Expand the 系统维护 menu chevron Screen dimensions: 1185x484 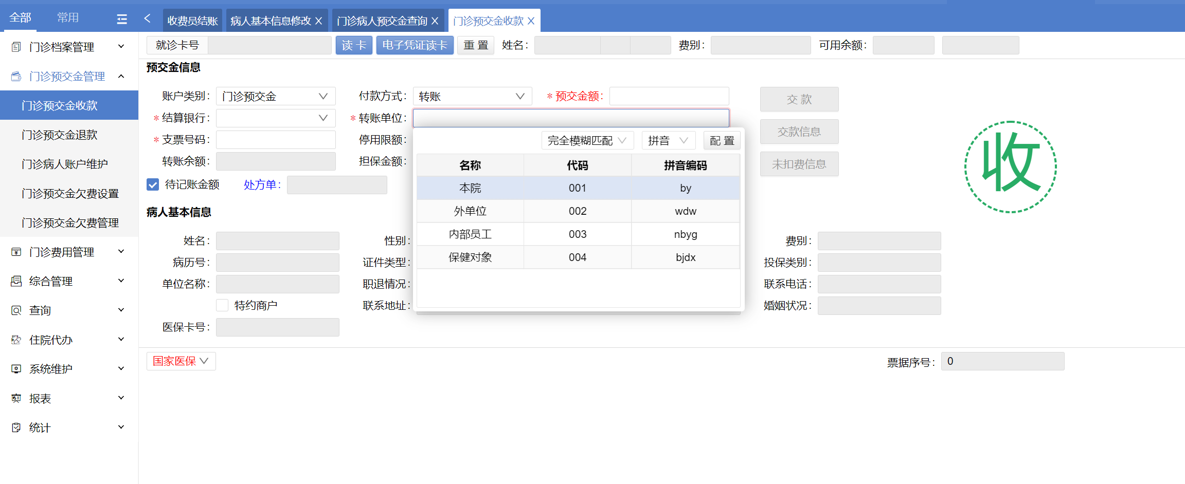tap(121, 369)
